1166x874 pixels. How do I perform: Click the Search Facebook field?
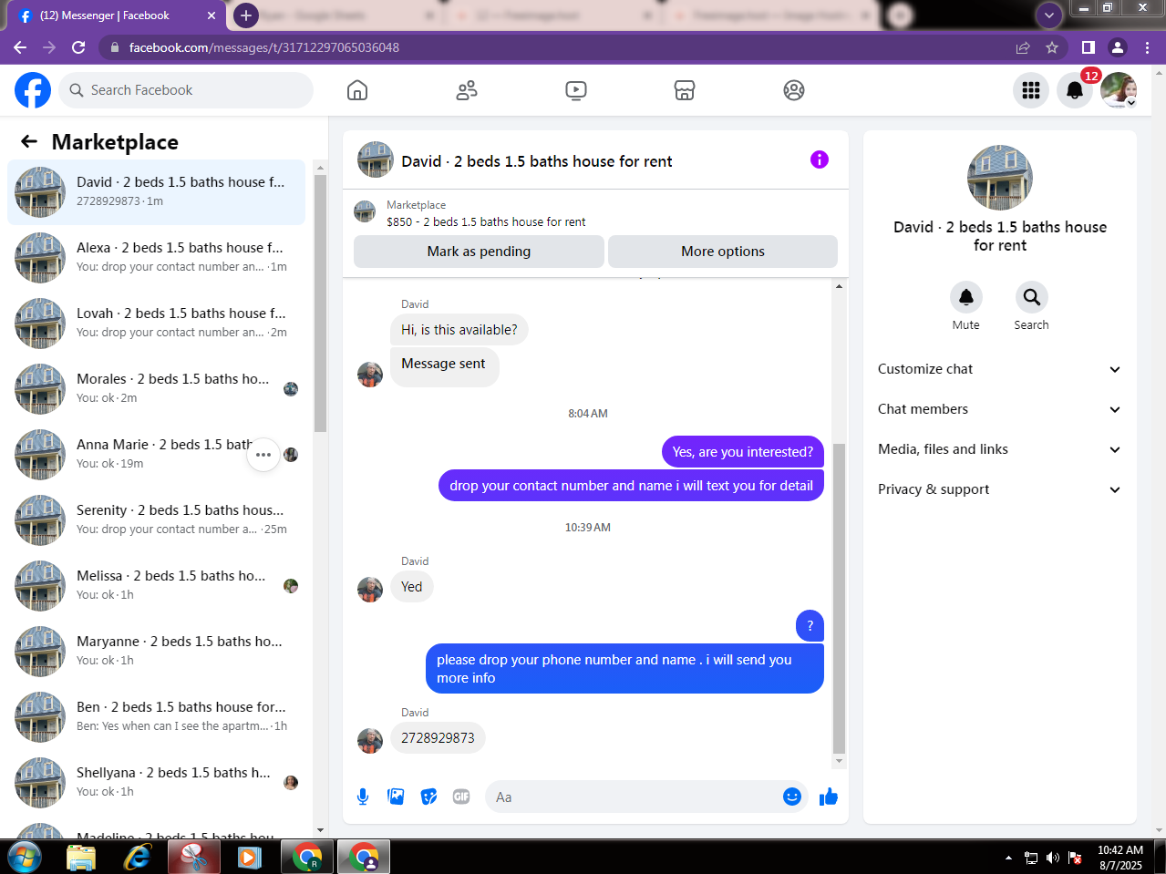pos(187,90)
